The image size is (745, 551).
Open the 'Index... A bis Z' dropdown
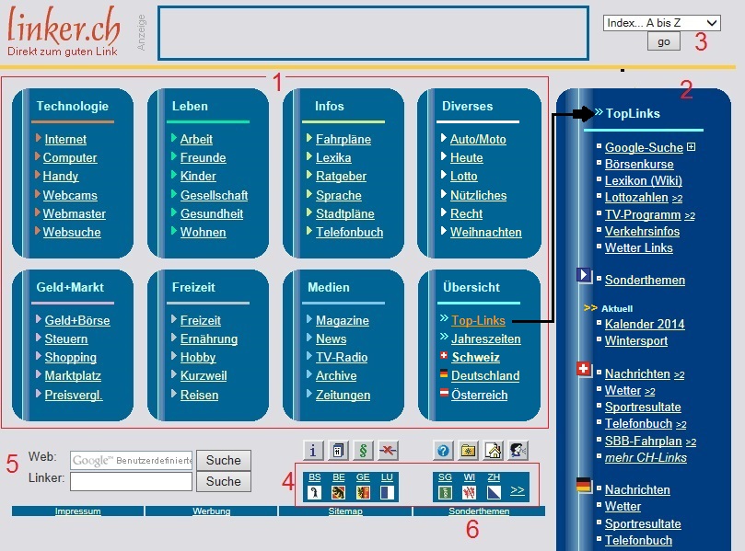(x=661, y=23)
